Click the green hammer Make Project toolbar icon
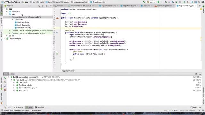205x115 pixels. click(x=144, y=2)
